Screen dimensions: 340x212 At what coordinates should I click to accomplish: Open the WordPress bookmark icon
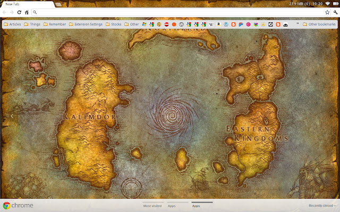(226, 24)
